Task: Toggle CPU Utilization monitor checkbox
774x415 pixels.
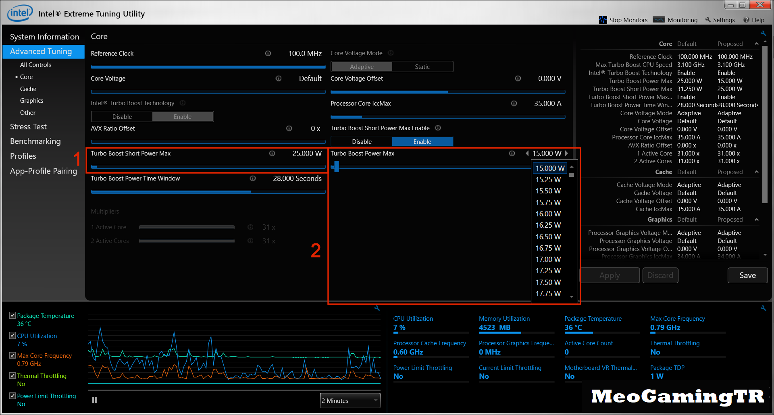Action: coord(12,335)
